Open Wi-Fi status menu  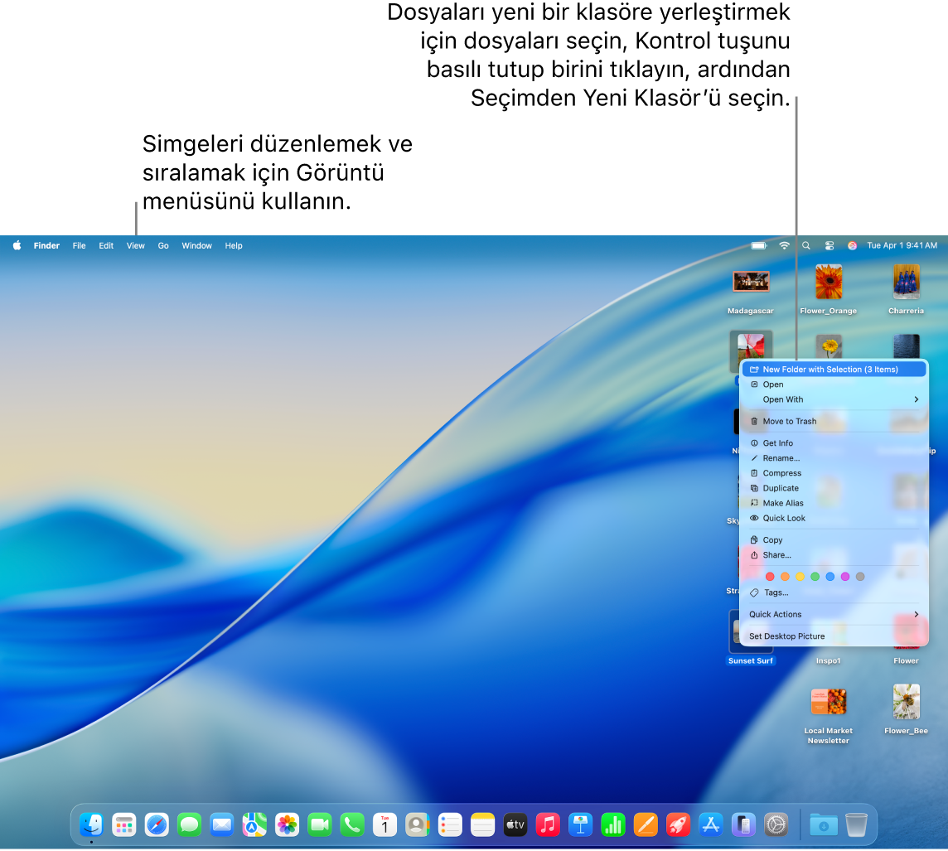pos(784,246)
